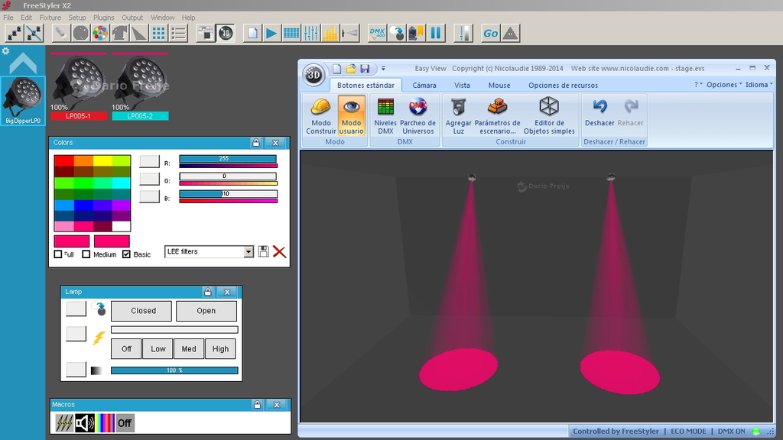Switch to the Cámara ribbon tab

[424, 86]
